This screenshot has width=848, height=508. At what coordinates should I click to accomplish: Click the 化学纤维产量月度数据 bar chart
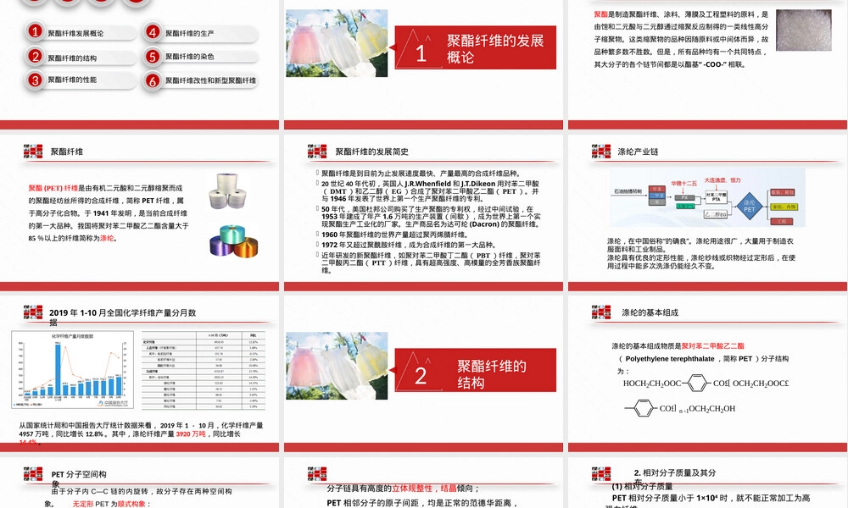click(x=72, y=370)
